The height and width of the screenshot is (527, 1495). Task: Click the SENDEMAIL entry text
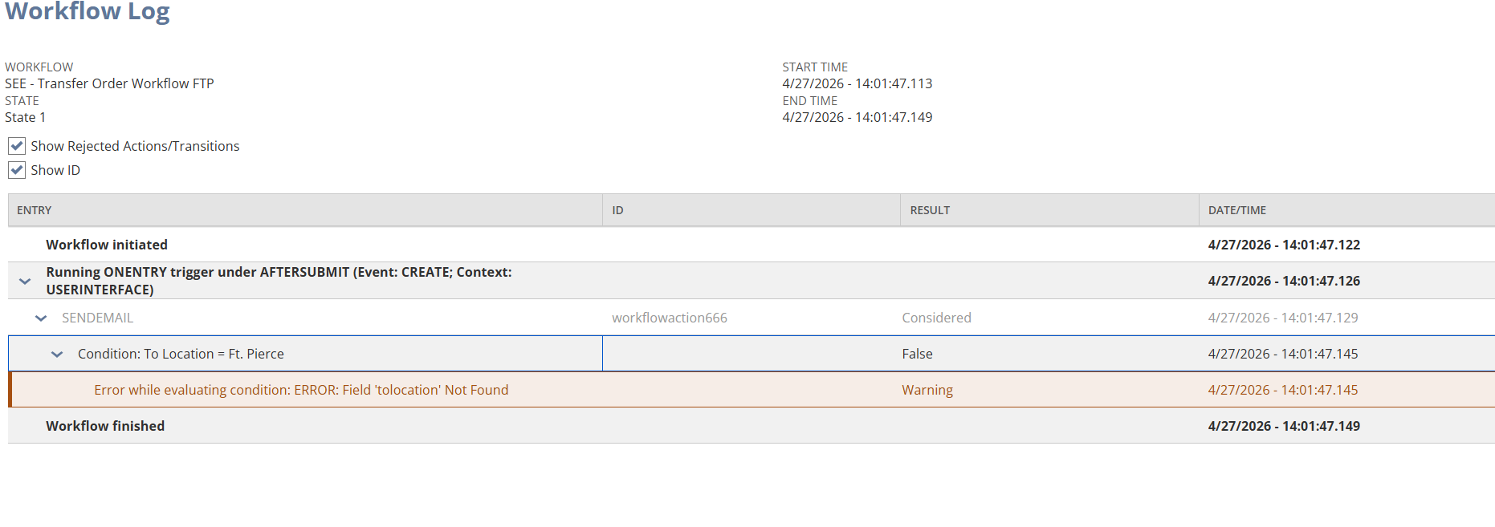98,318
